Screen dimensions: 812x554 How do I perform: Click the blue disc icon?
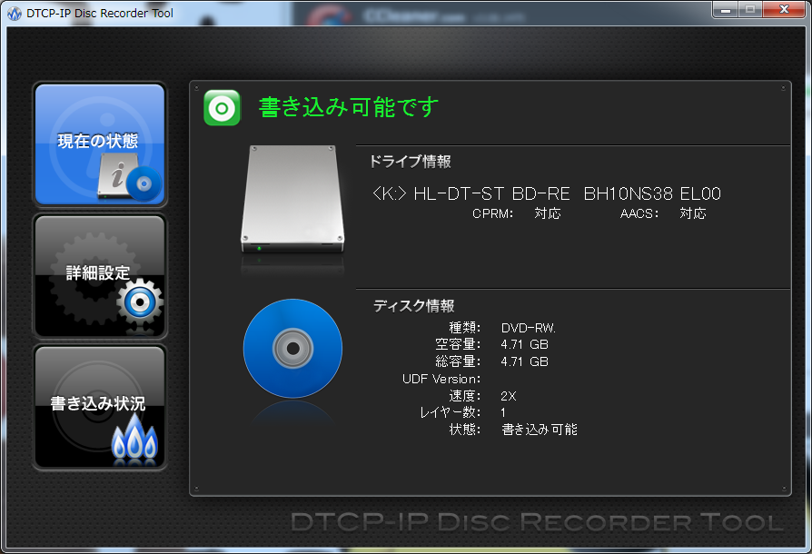292,349
